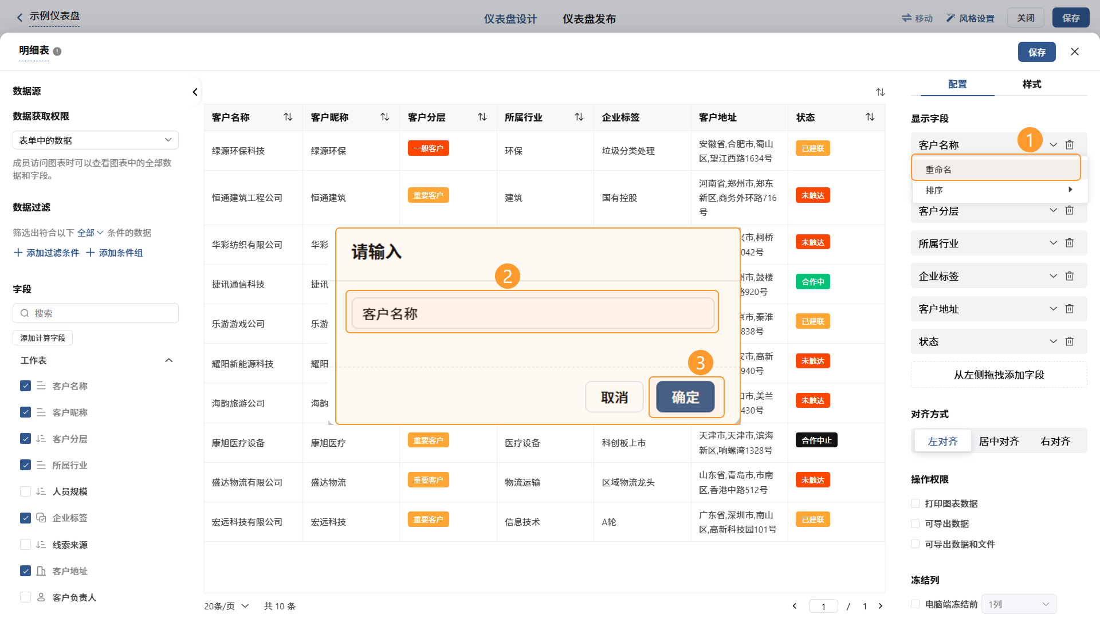Click the info icon next to 明细表
The image size is (1100, 618).
point(57,52)
